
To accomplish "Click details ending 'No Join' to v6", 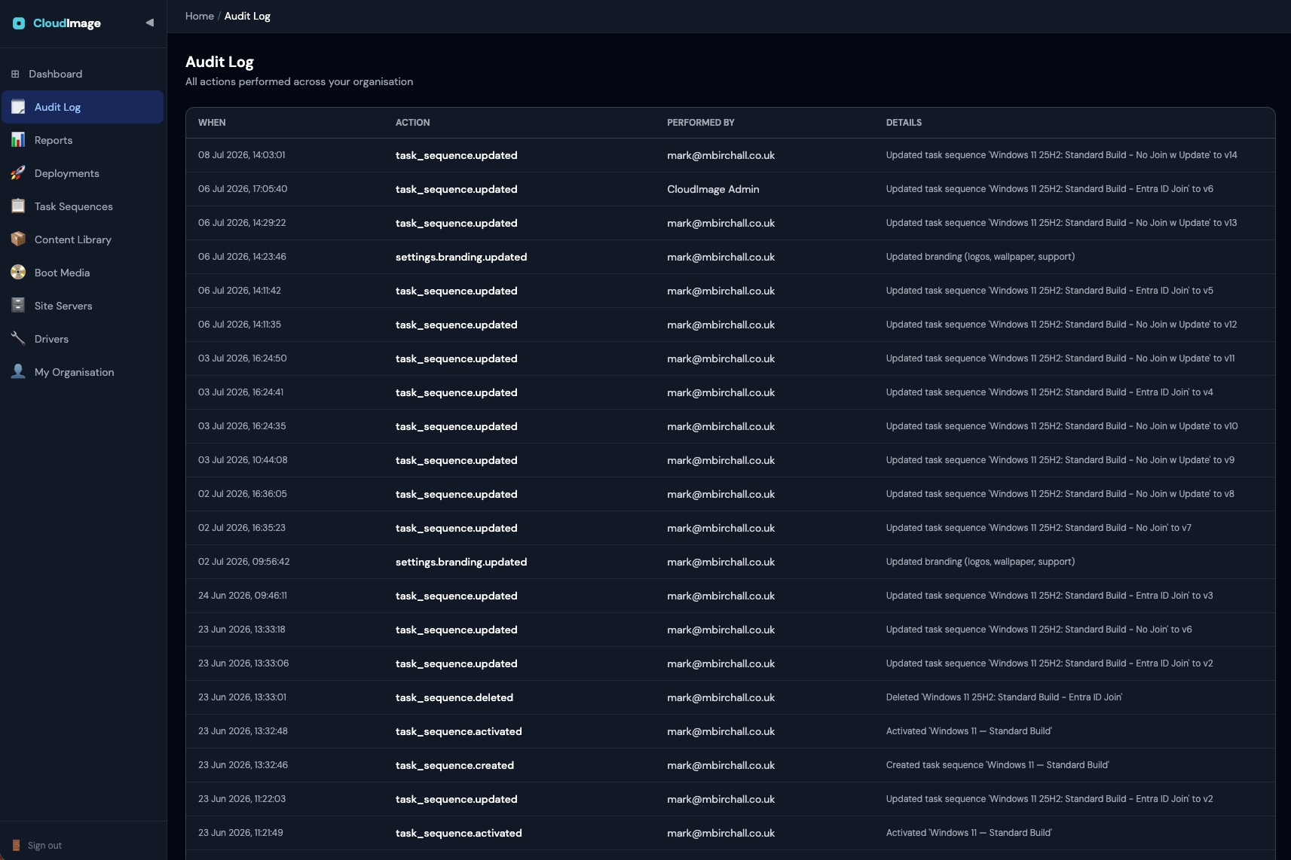I will [x=1039, y=630].
